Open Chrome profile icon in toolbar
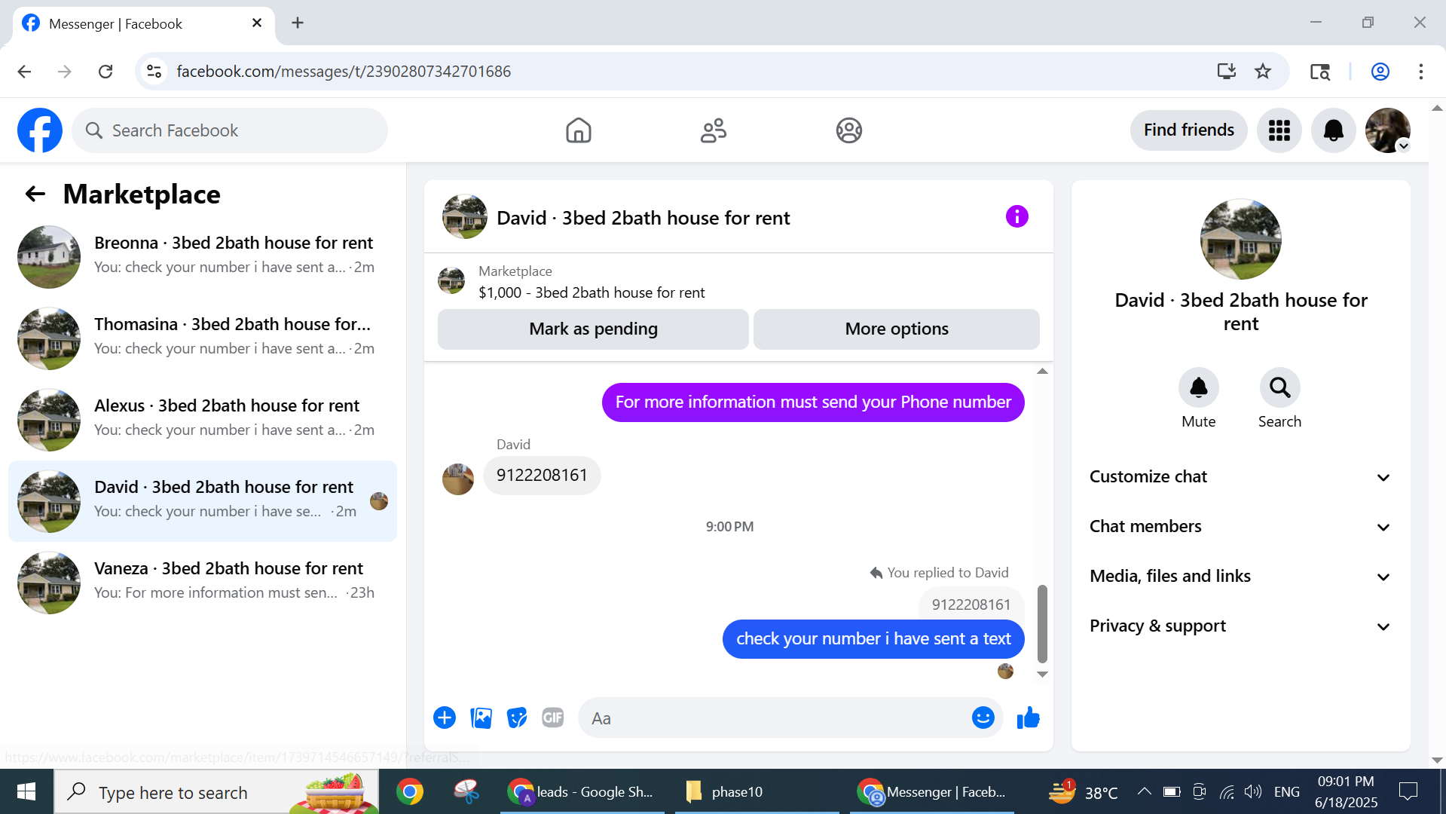The height and width of the screenshot is (814, 1446). tap(1380, 72)
